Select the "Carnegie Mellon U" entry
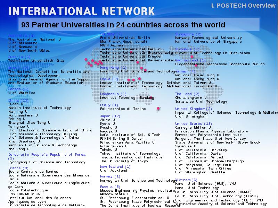 coord(193,128)
